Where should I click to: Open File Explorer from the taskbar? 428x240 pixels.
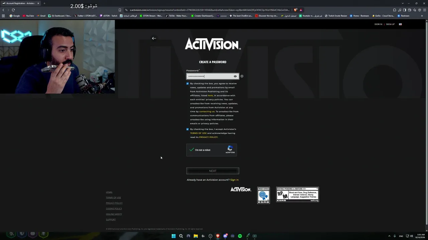pos(196,236)
